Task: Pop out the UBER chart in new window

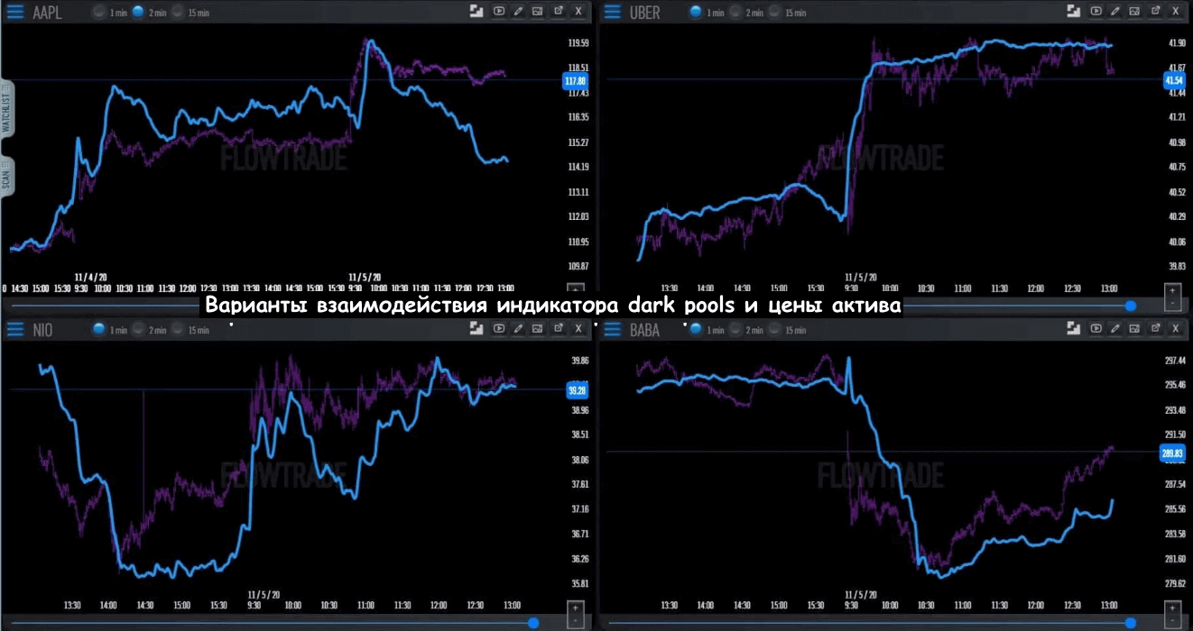Action: coord(1155,12)
